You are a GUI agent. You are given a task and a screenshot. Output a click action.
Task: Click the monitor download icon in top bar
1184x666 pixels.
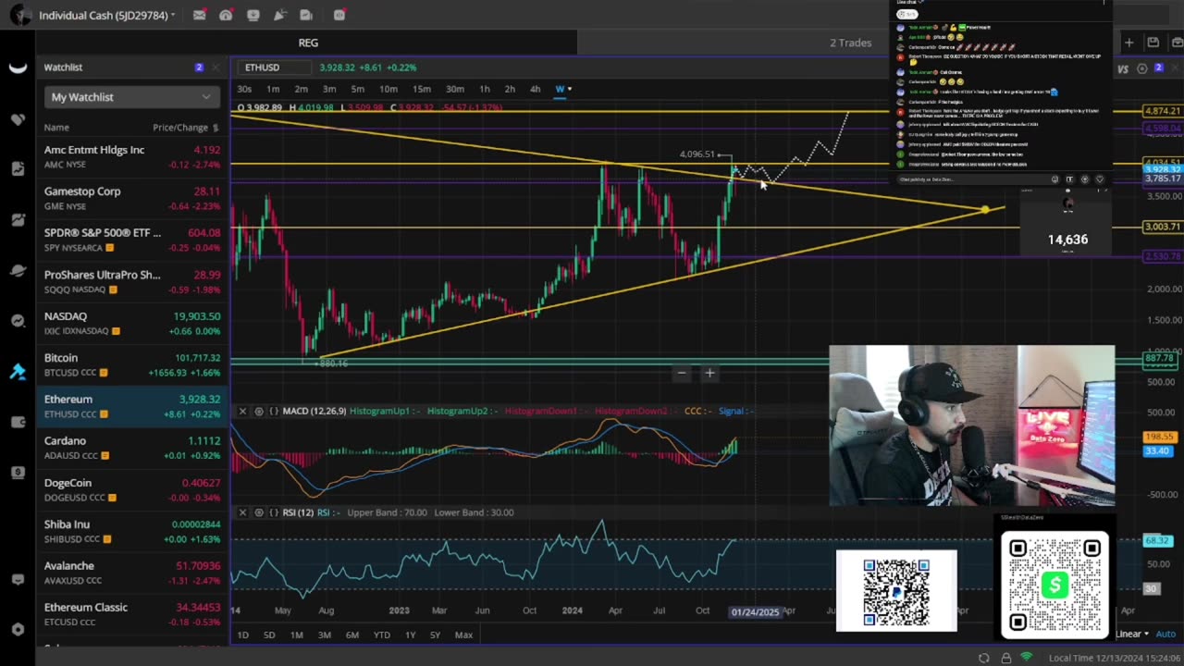(253, 15)
